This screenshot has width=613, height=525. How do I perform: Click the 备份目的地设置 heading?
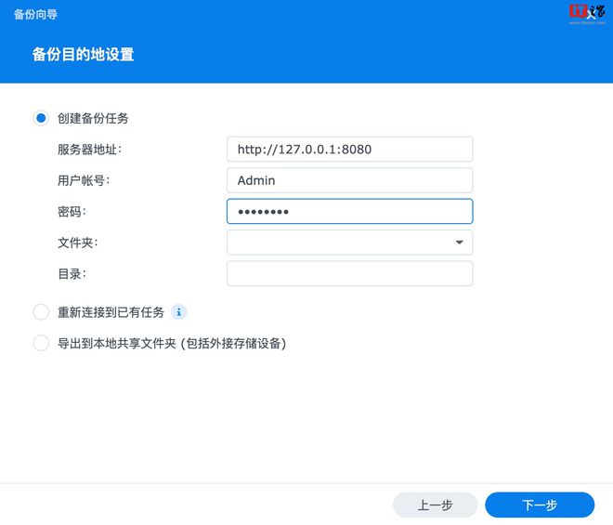pyautogui.click(x=83, y=55)
